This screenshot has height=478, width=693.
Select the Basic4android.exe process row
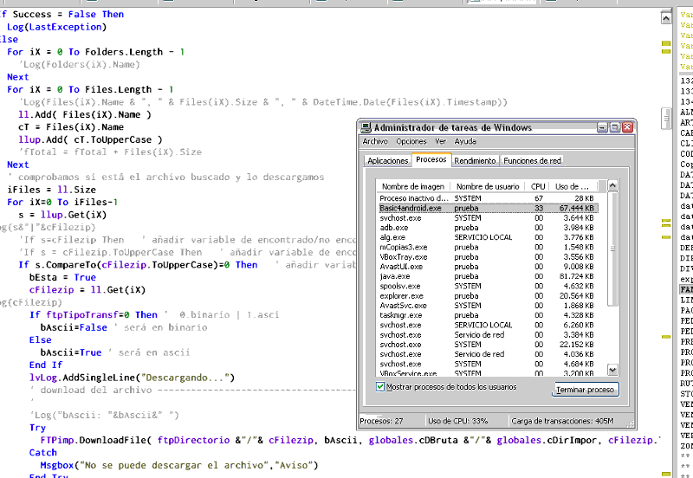(x=411, y=208)
